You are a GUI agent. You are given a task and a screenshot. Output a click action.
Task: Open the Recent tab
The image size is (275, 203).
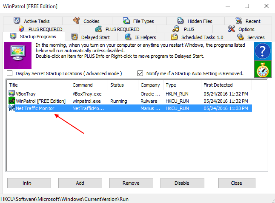(248, 21)
